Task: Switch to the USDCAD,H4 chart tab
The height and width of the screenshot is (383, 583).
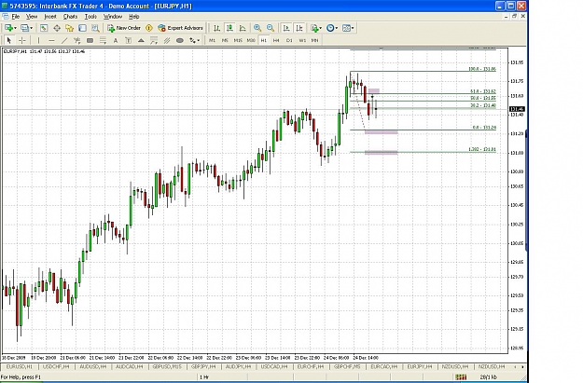Action: [x=275, y=366]
